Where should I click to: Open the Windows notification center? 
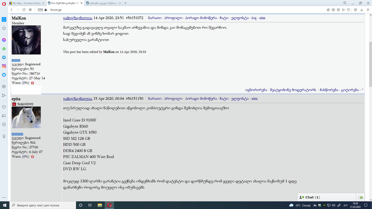(x=366, y=205)
